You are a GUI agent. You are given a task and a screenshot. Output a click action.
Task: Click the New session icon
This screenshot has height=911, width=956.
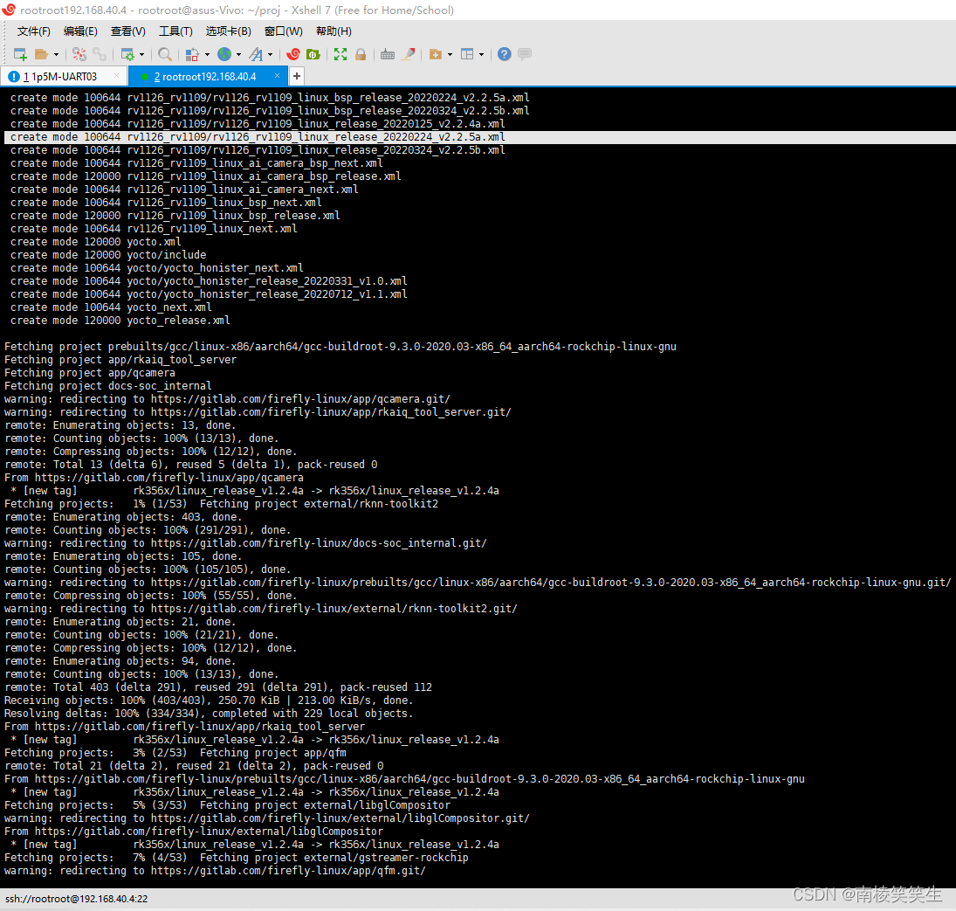(20, 54)
